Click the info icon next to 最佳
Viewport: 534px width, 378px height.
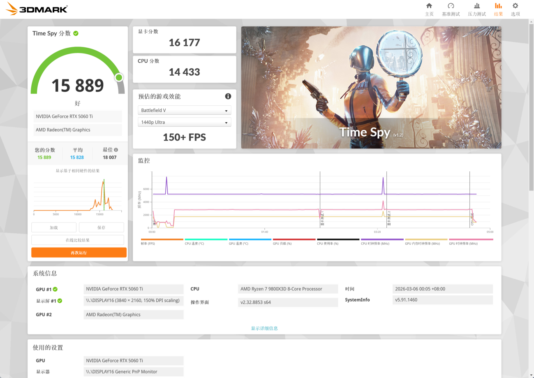[116, 150]
